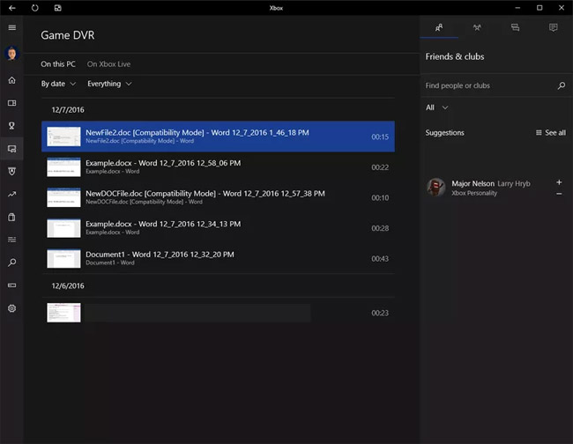Click See all suggestions link
The height and width of the screenshot is (444, 573).
coord(555,132)
